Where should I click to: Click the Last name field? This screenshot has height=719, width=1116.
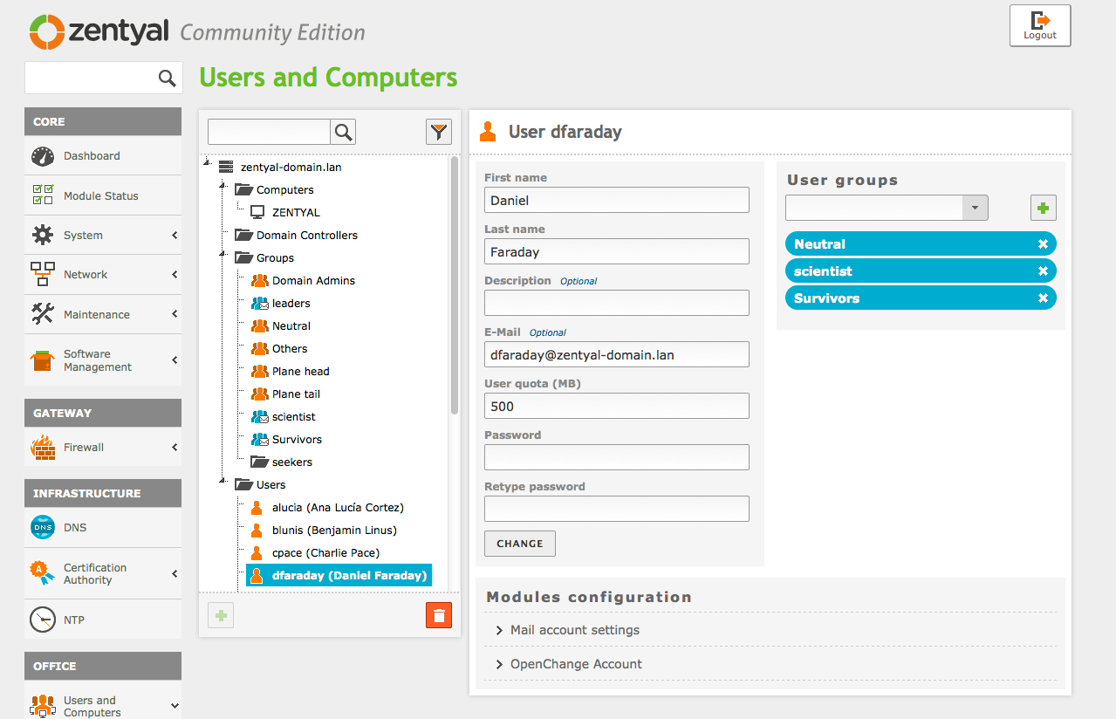tap(617, 251)
